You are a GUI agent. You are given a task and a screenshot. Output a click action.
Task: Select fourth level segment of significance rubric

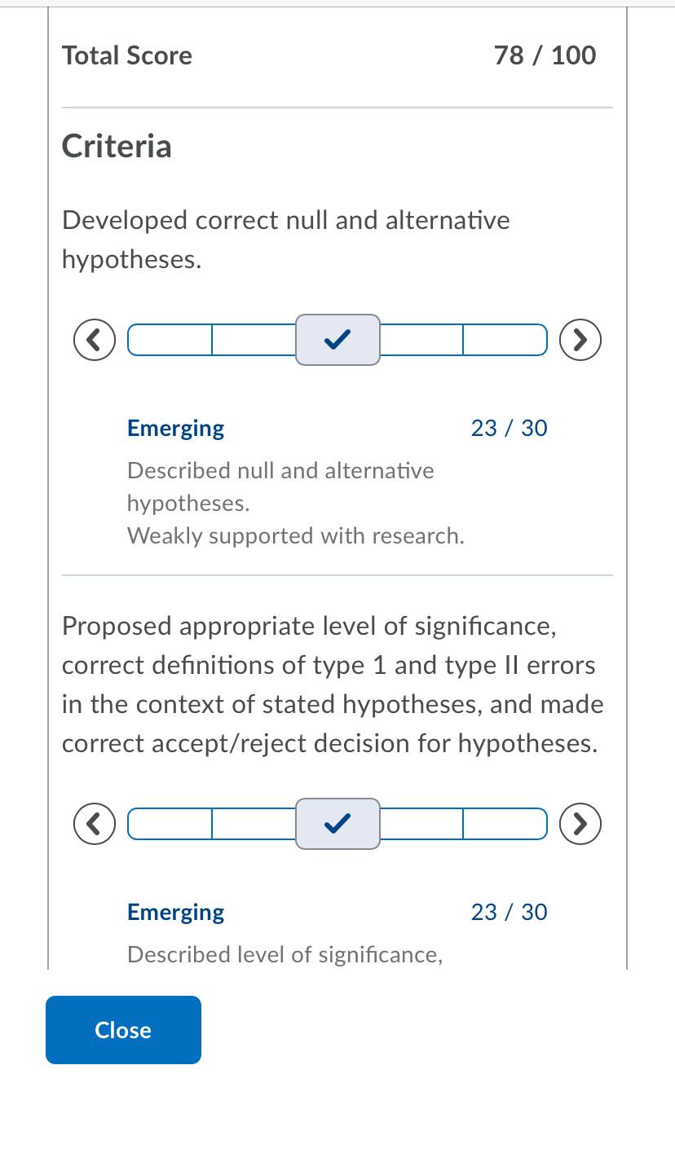(x=421, y=824)
